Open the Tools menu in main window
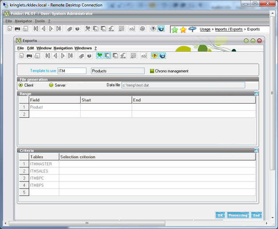The width and height of the screenshot is (278, 229). [x=40, y=21]
